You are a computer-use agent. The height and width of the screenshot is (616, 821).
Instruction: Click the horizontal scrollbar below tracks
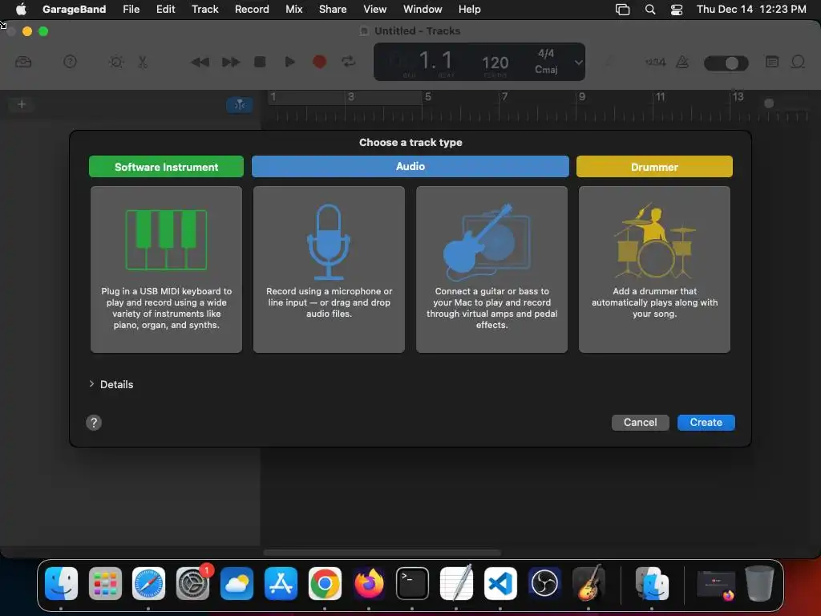coord(382,553)
